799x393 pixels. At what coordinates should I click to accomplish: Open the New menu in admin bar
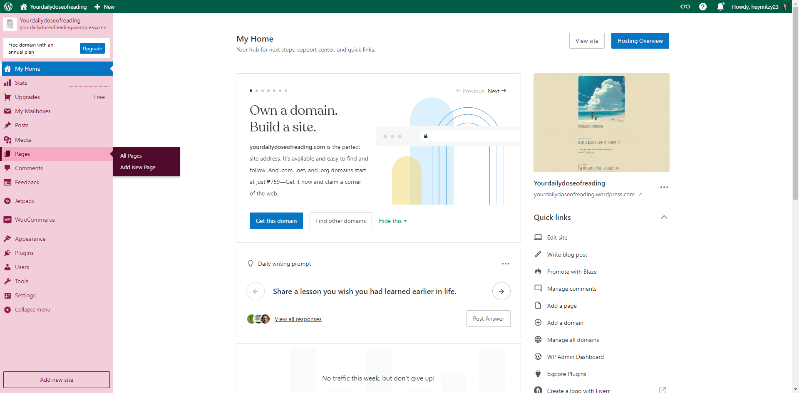click(104, 7)
